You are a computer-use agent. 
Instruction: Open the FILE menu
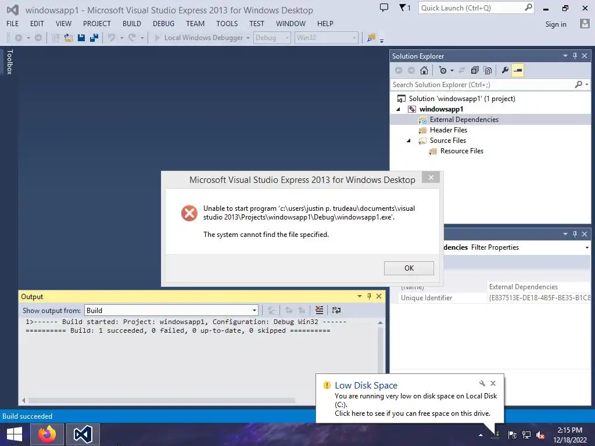(x=13, y=23)
